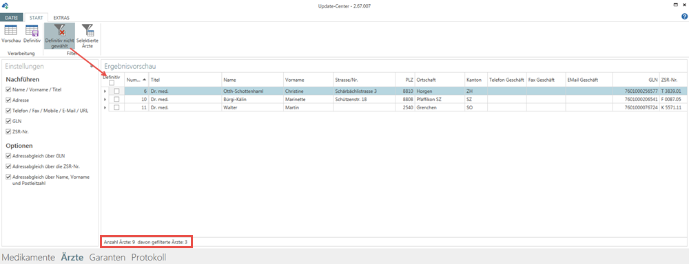
Task: Expand the Otth-Schottenhaml row details
Action: [x=105, y=91]
